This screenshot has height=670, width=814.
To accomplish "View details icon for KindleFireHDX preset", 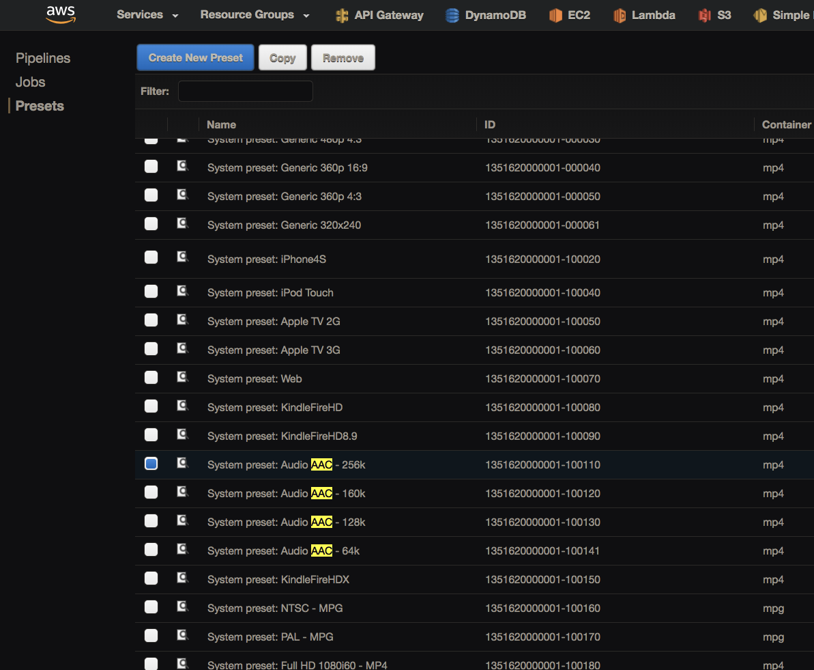I will point(182,578).
